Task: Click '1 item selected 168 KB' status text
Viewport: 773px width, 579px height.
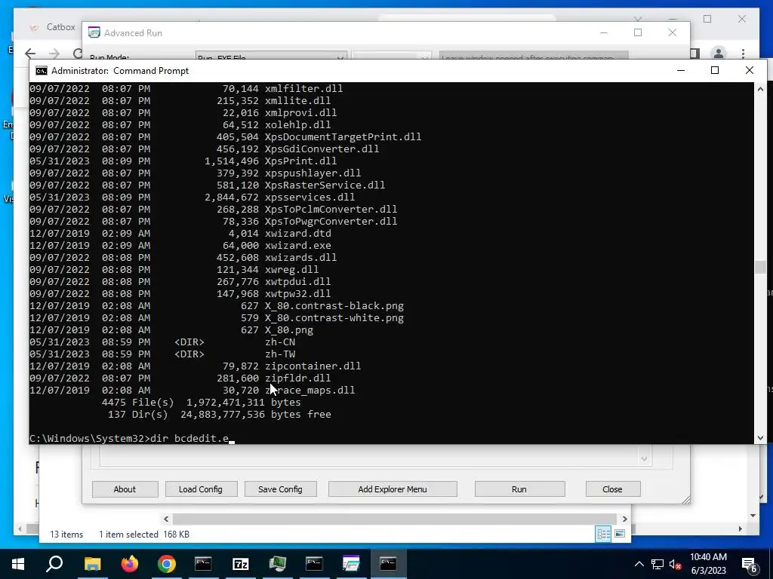Action: click(144, 535)
